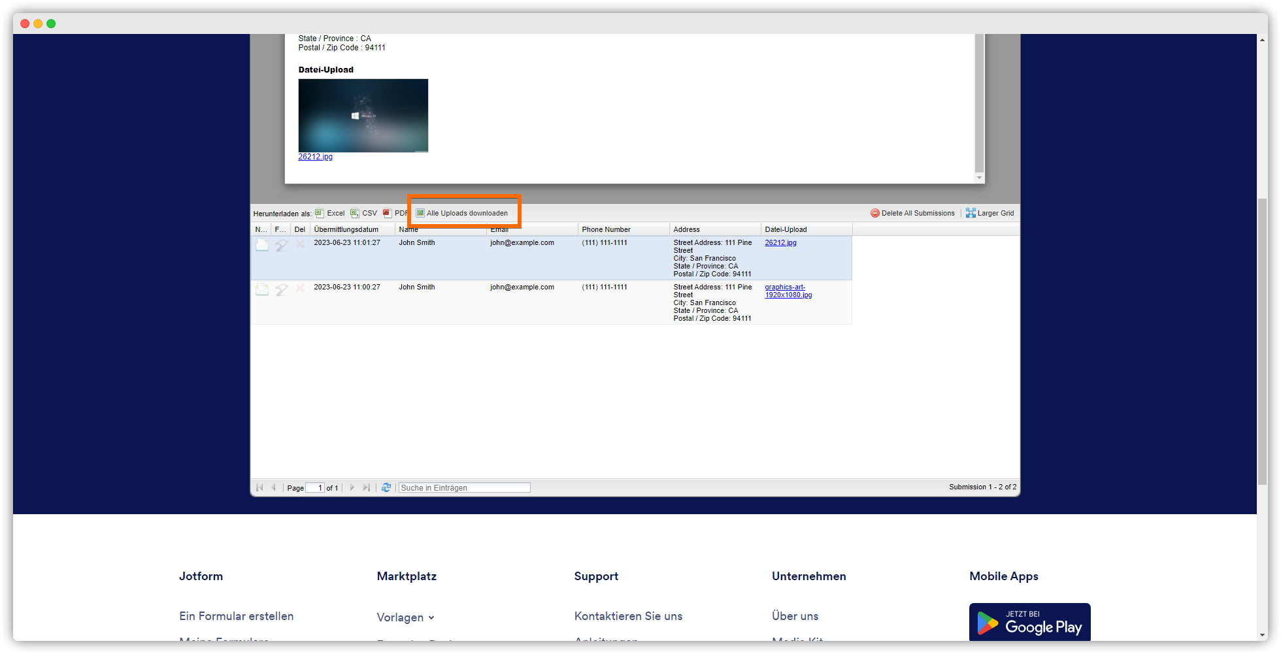The height and width of the screenshot is (654, 1281).
Task: Download submissions as Excel
Action: tap(330, 213)
